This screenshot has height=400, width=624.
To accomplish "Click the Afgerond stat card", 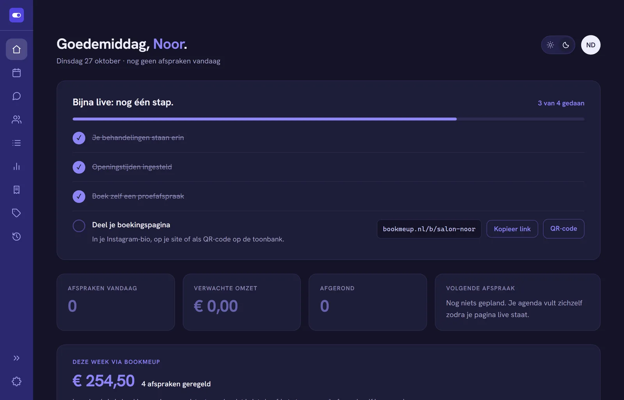I will coord(367,302).
